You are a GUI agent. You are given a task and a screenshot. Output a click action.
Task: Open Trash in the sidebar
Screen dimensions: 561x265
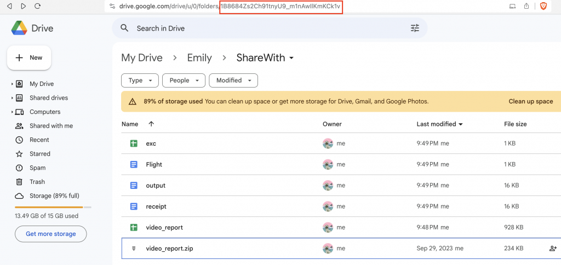click(x=37, y=182)
